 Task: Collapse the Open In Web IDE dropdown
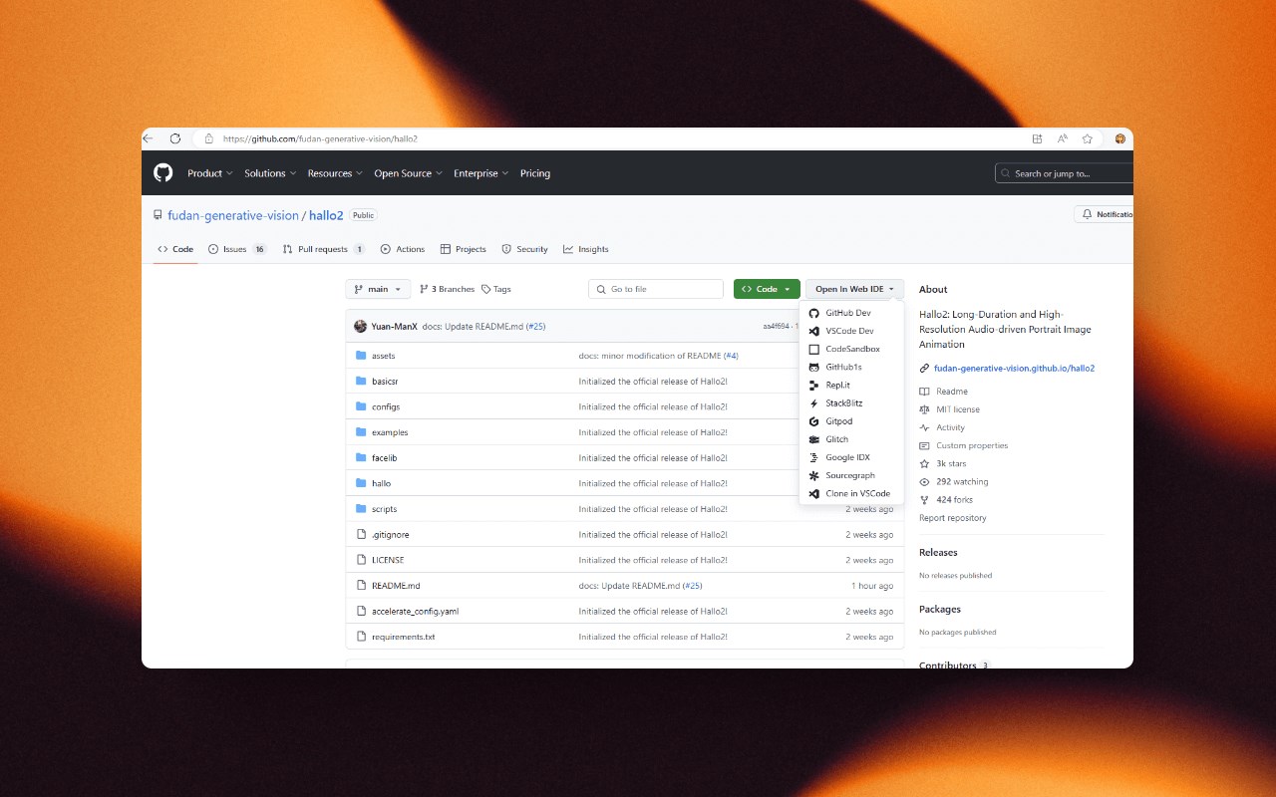(854, 289)
